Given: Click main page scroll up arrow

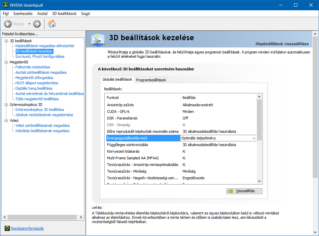Looking at the screenshot, I should (315, 34).
